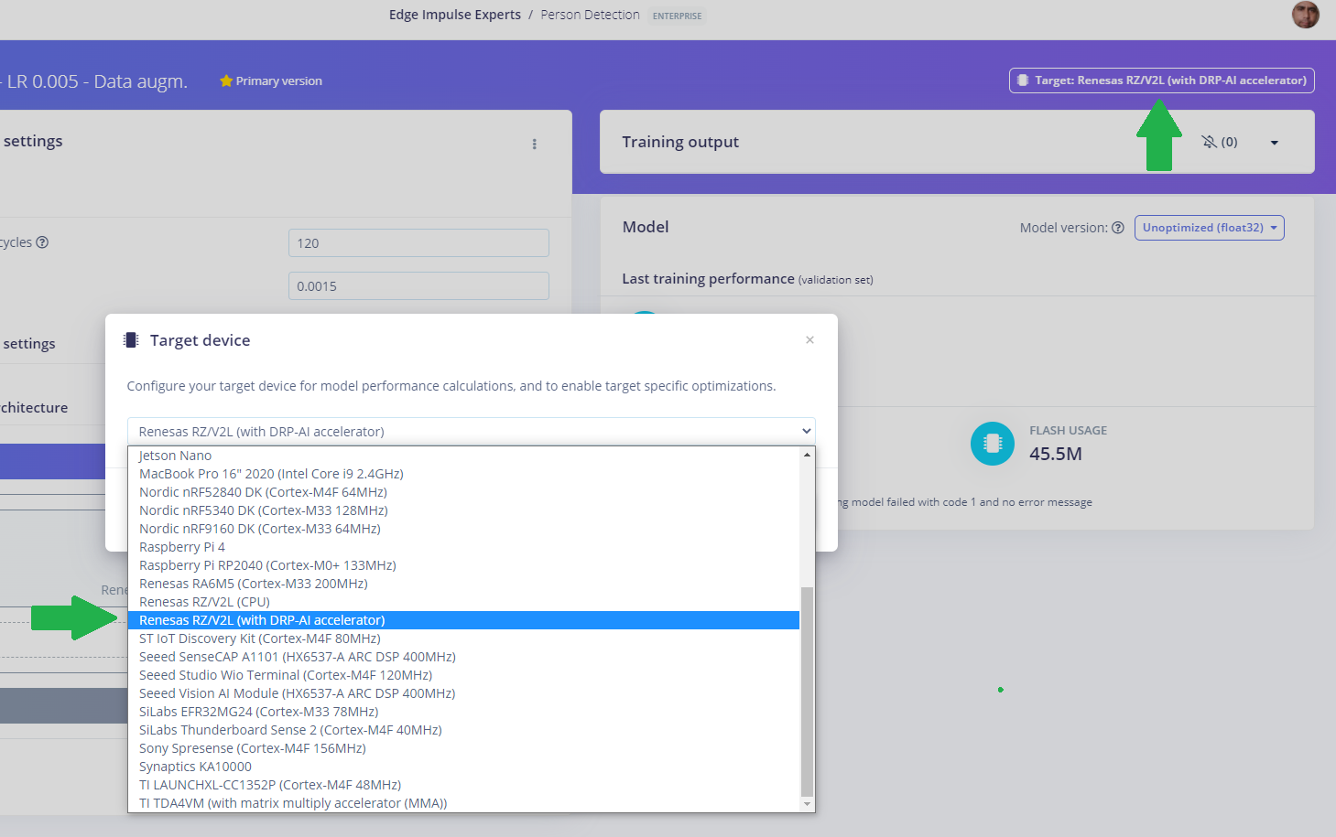Select Raspberry Pi 4 option

pyautogui.click(x=463, y=547)
